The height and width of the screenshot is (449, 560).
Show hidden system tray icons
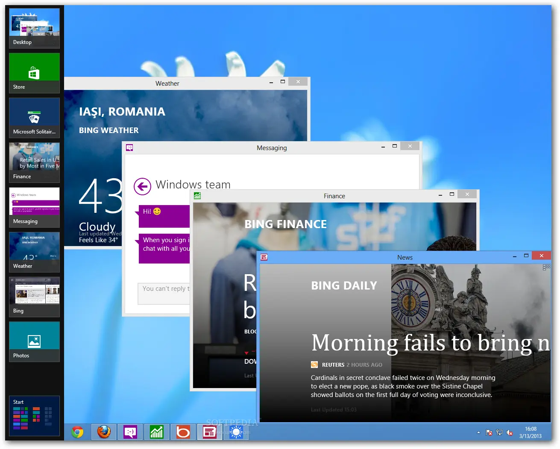478,432
